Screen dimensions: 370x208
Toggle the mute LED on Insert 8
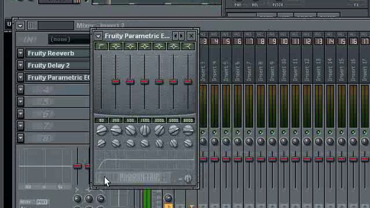(x=261, y=132)
